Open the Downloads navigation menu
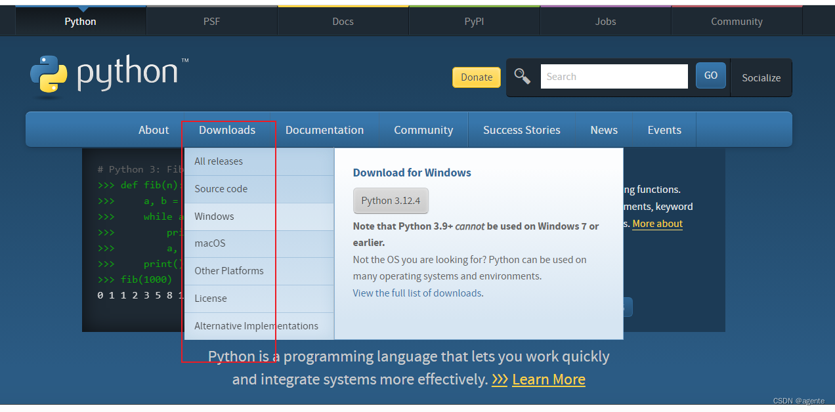The image size is (835, 412). pyautogui.click(x=227, y=130)
